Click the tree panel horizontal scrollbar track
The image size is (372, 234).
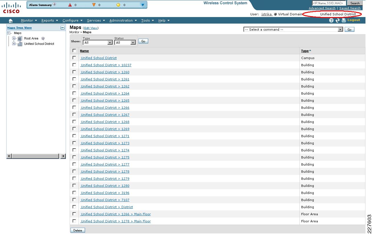35,156
